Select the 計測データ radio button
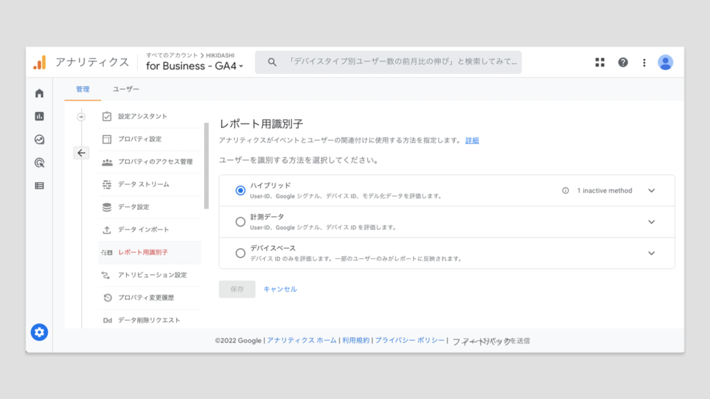710x399 pixels. coord(240,222)
